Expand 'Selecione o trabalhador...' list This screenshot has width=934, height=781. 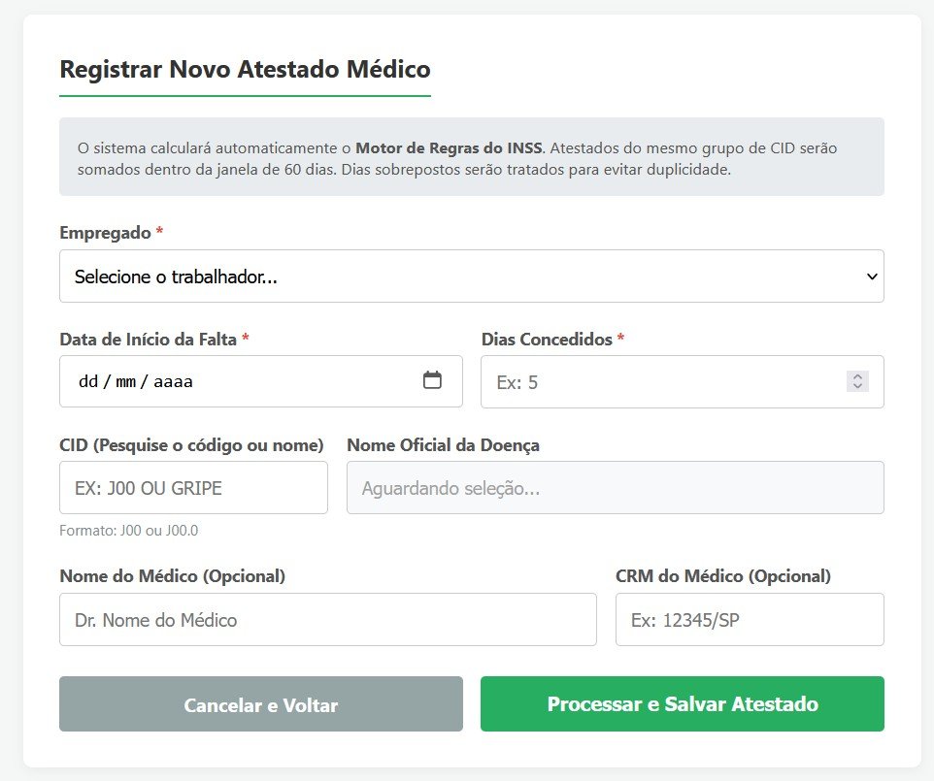pyautogui.click(x=472, y=277)
